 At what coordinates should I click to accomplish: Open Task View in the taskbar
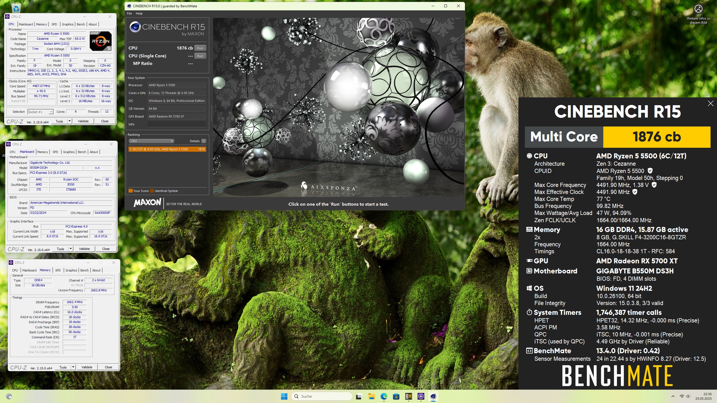[x=358, y=396]
